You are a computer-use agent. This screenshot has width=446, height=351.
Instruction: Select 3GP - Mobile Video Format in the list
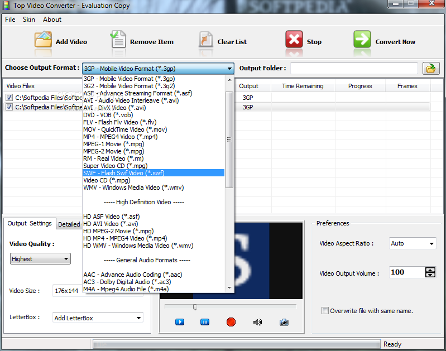154,79
